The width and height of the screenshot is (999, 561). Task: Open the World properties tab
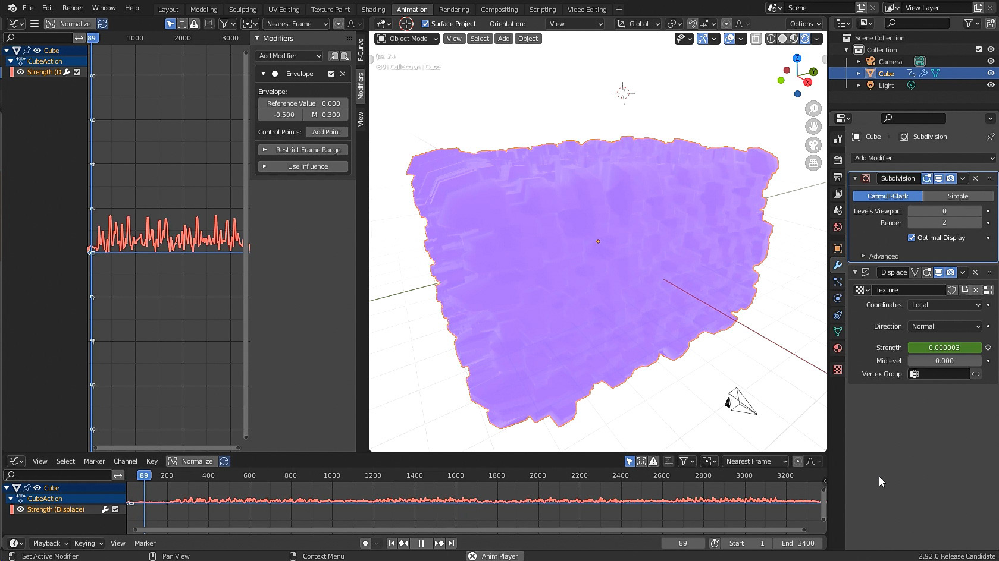[838, 227]
